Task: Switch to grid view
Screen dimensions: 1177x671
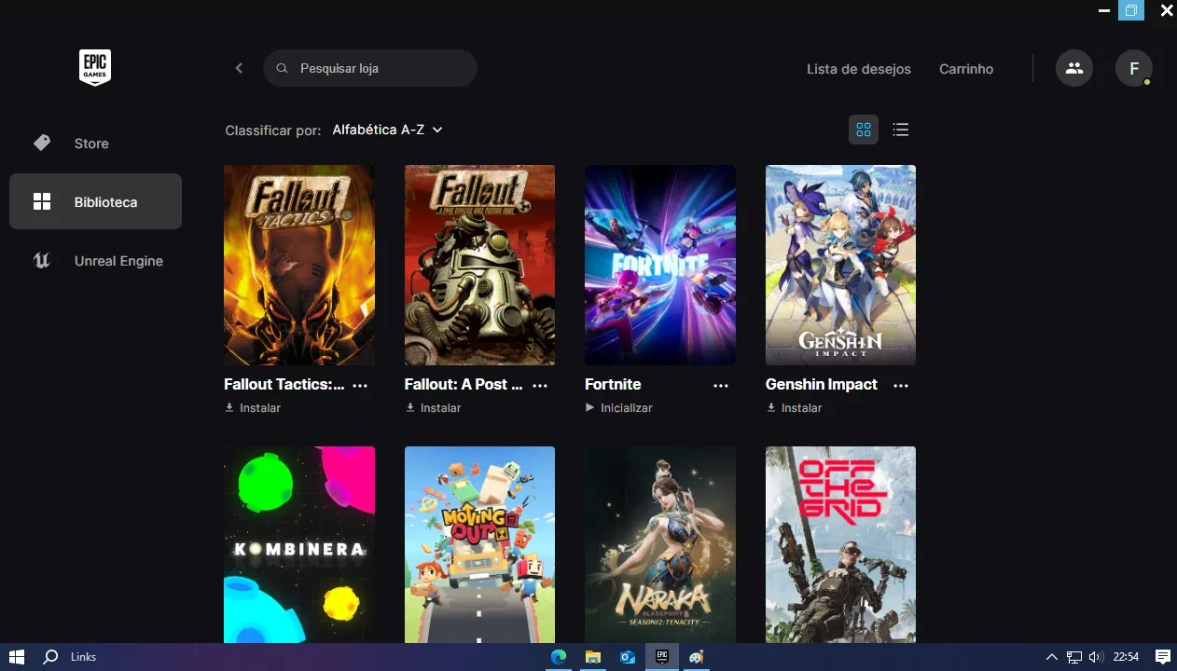Action: 864,130
